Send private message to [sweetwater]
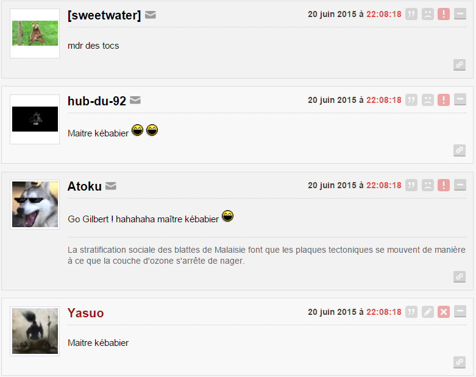The image size is (476, 377). (151, 15)
